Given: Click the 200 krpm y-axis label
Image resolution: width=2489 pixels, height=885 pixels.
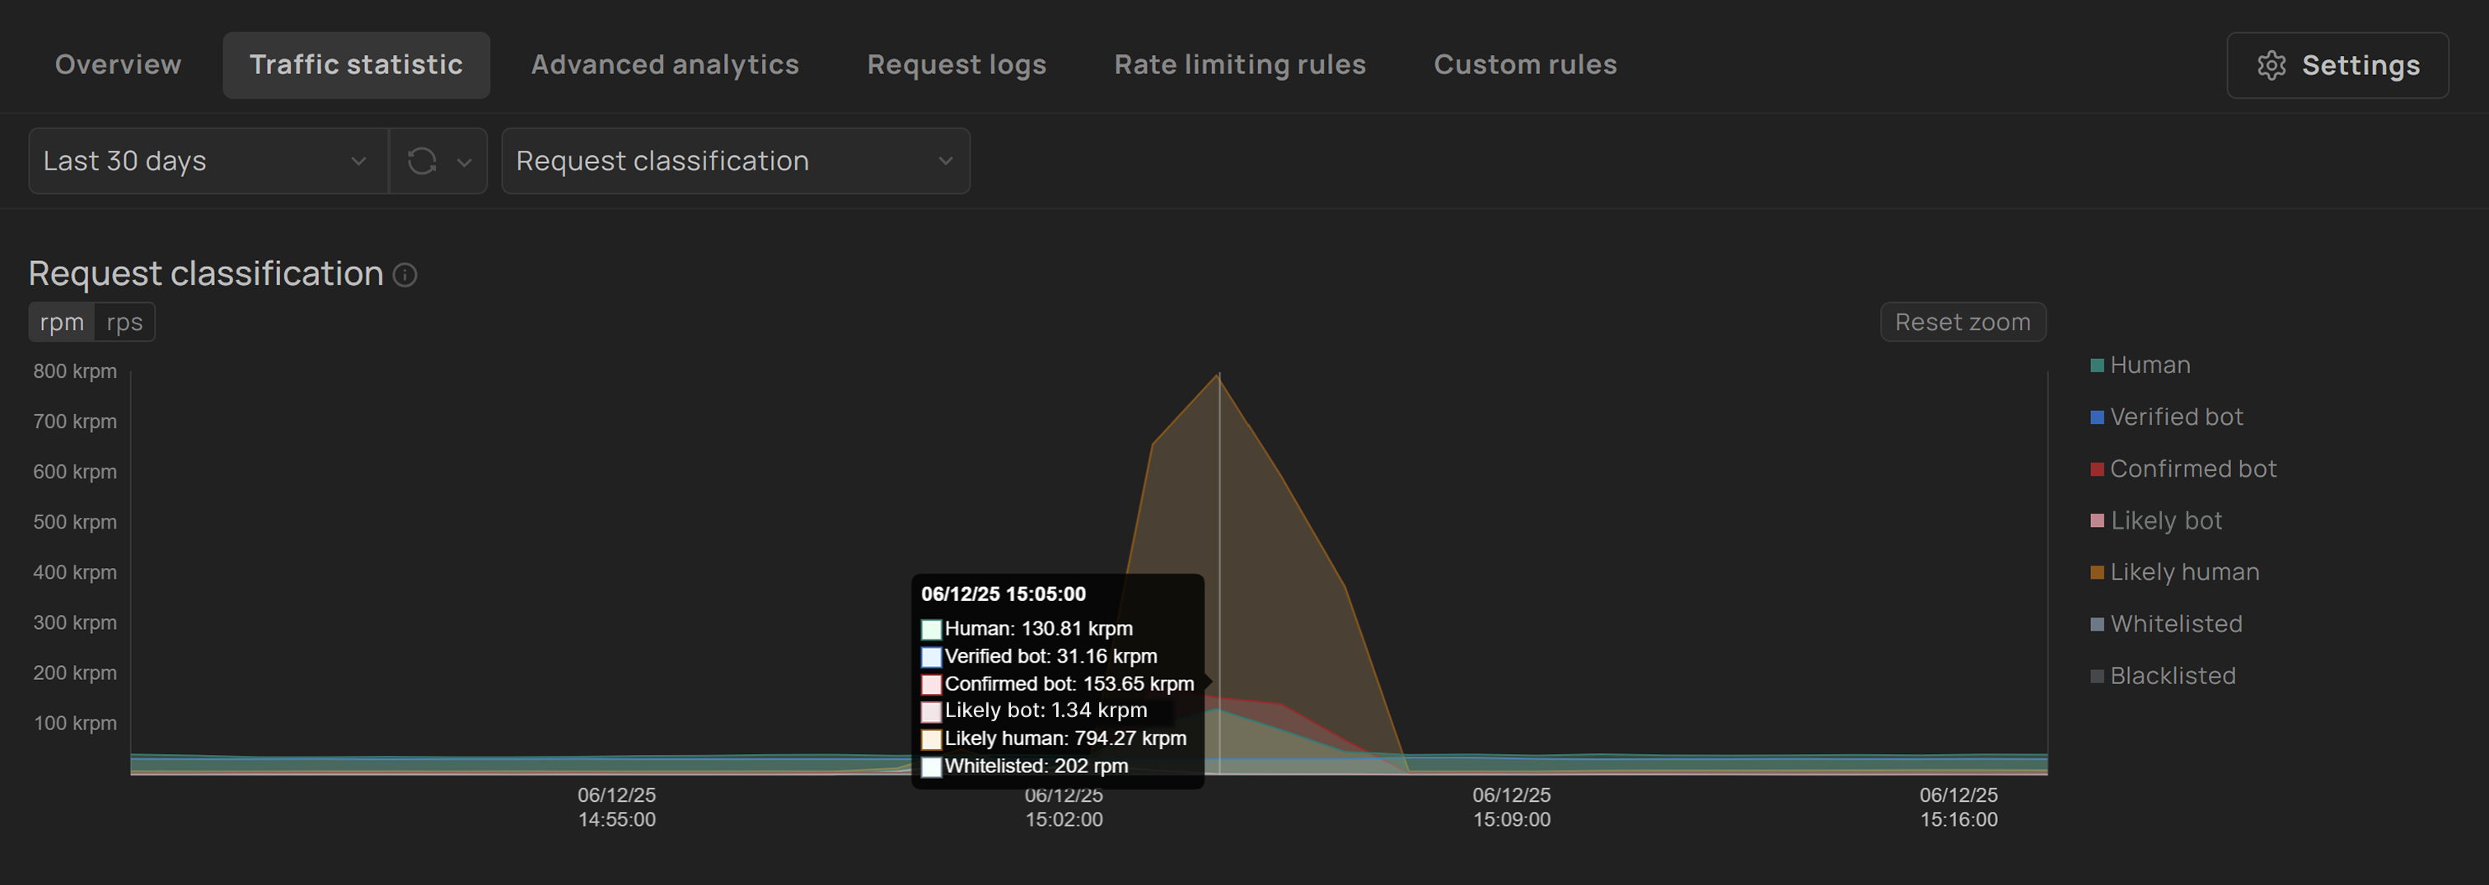Looking at the screenshot, I should tap(75, 673).
